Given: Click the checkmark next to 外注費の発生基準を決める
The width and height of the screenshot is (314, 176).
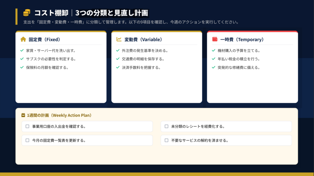Looking at the screenshot, I should pyautogui.click(x=118, y=50).
